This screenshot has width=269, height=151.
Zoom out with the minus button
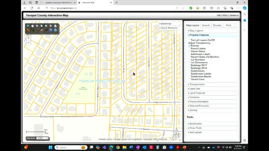pos(29,43)
